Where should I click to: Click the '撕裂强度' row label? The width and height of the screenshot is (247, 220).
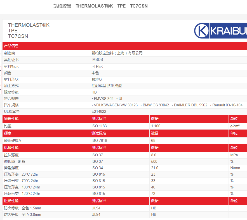[11, 168]
